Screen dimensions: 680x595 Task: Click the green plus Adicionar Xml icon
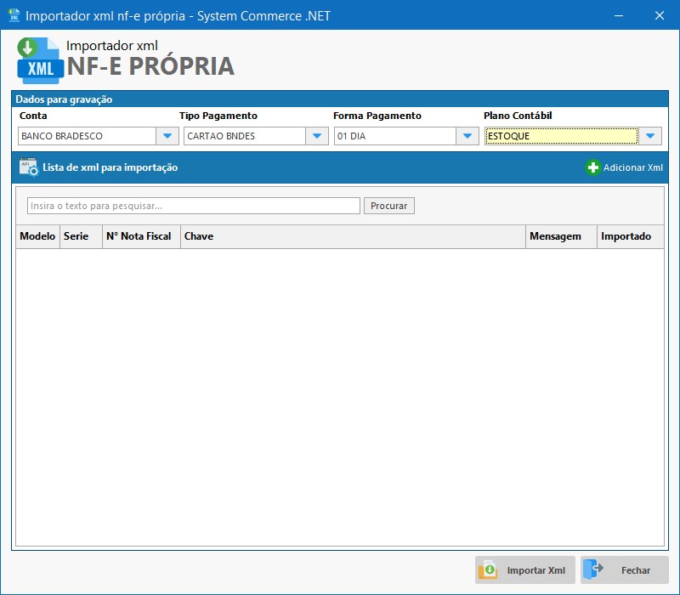point(593,167)
